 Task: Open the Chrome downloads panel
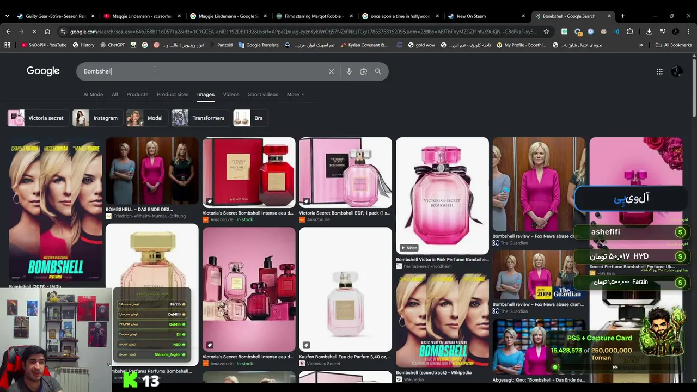[650, 32]
